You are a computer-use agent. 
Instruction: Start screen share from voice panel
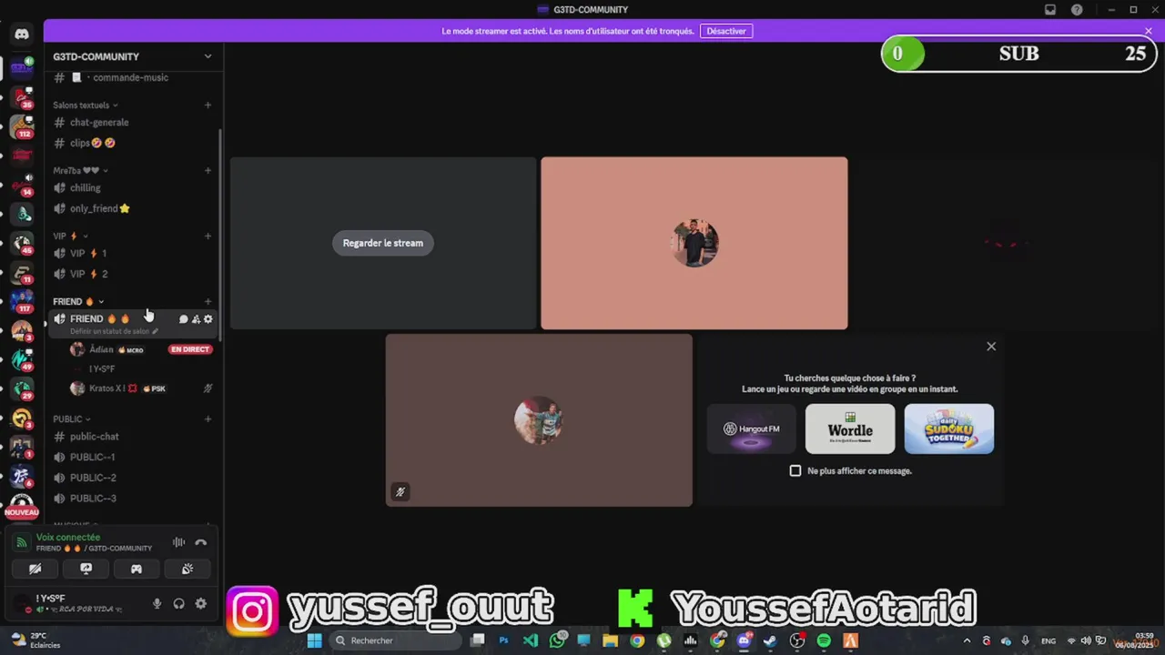coord(86,569)
